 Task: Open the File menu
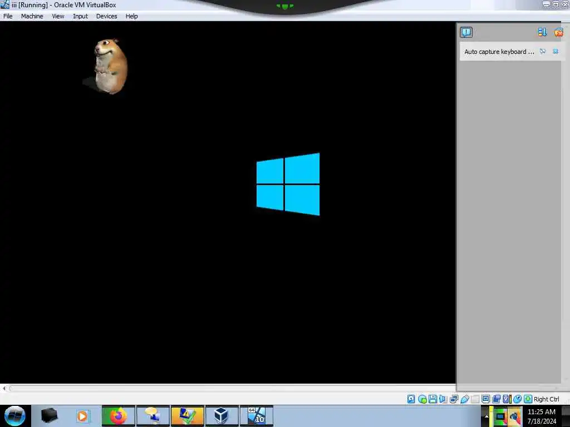pyautogui.click(x=8, y=16)
